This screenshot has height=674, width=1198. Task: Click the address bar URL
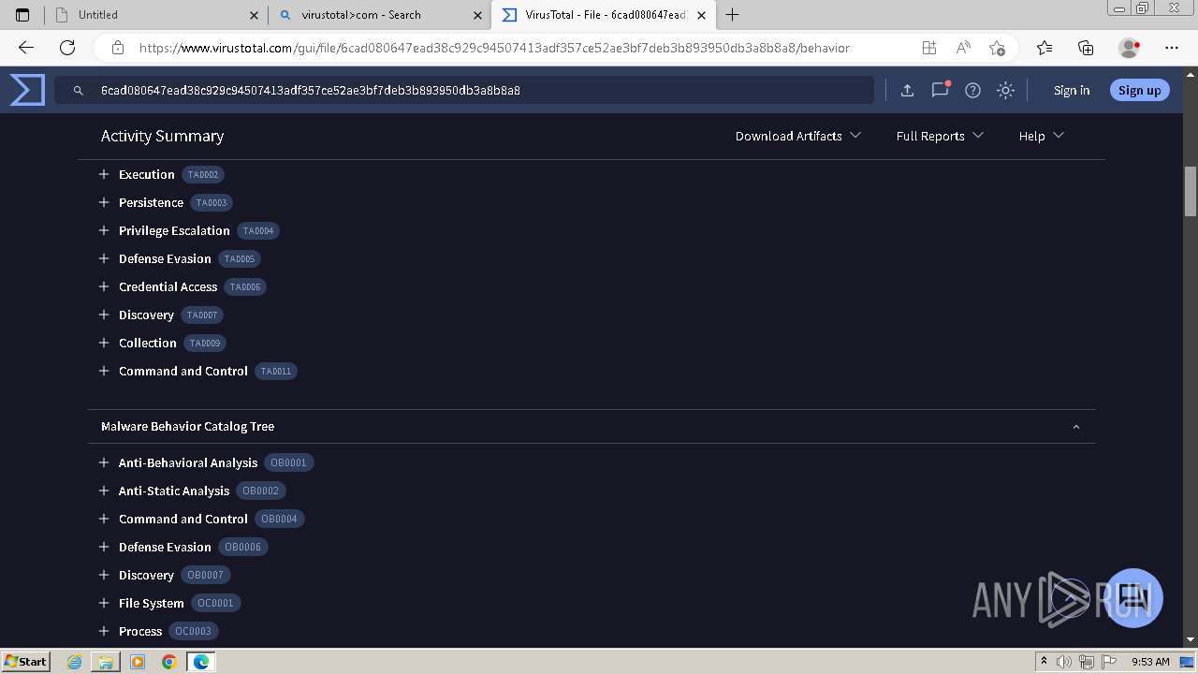pos(494,48)
